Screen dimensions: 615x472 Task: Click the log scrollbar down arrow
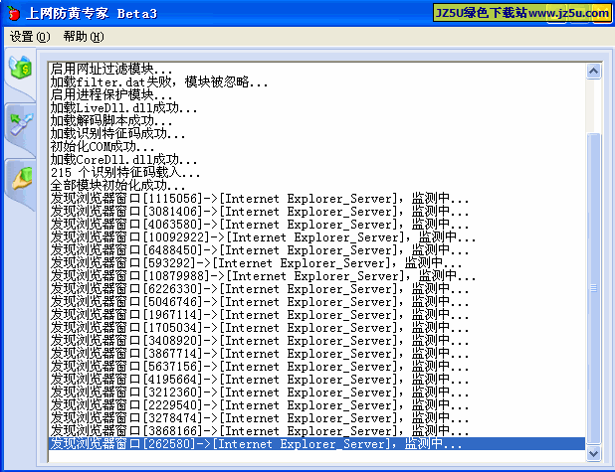pyautogui.click(x=593, y=453)
